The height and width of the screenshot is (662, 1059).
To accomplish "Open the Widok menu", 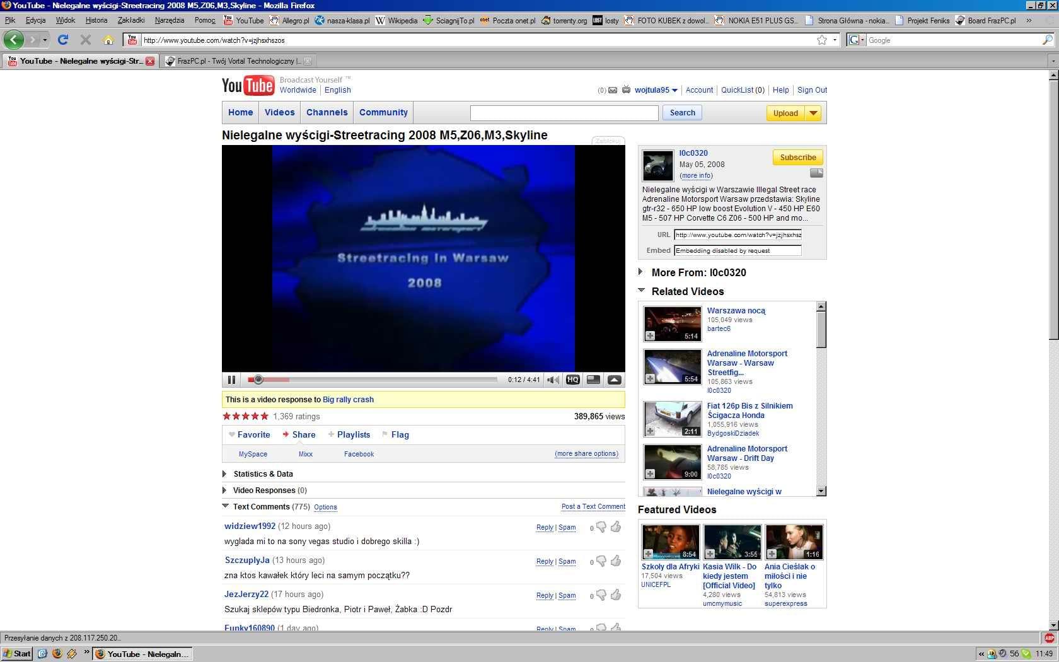I will [x=66, y=20].
